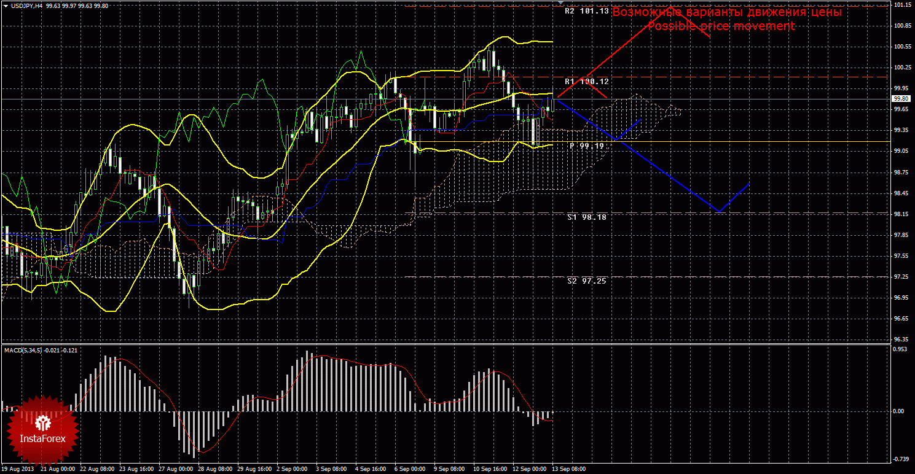Click the 10 Sep 16:00 time label
915x474 pixels.
(x=490, y=469)
